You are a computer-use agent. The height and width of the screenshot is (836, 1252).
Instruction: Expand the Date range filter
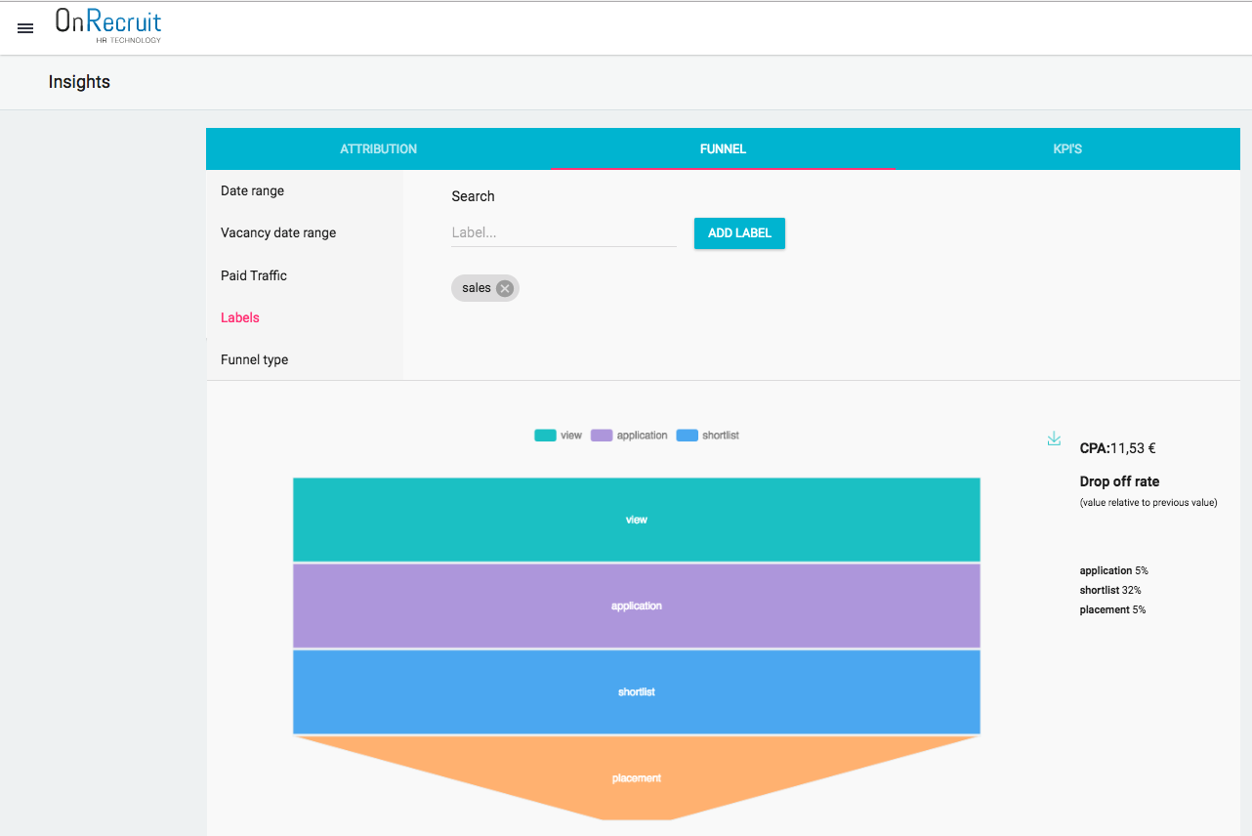pos(252,190)
